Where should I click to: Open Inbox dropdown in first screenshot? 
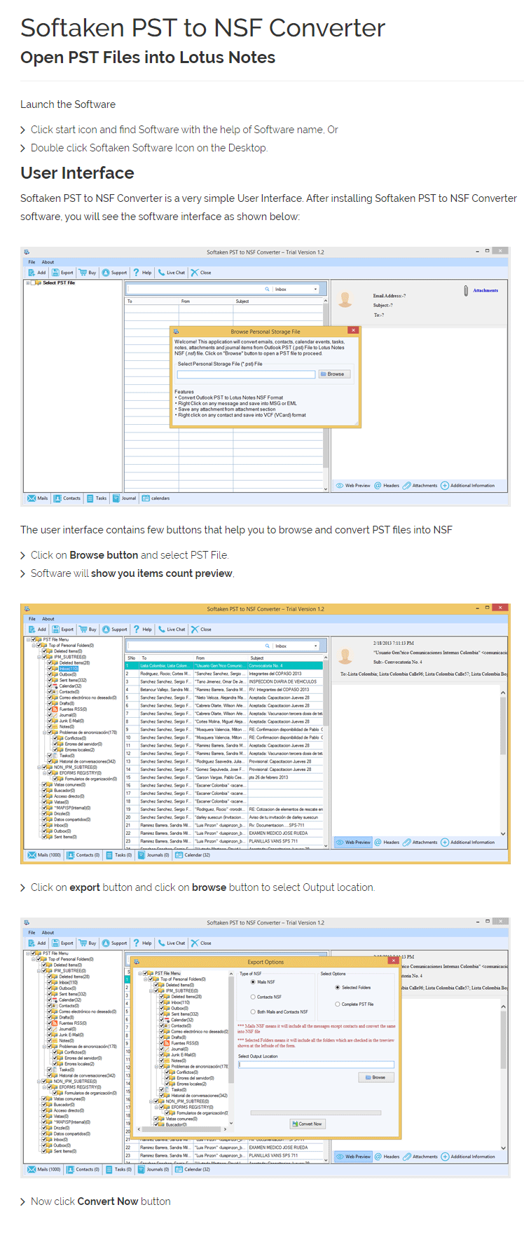tap(315, 289)
